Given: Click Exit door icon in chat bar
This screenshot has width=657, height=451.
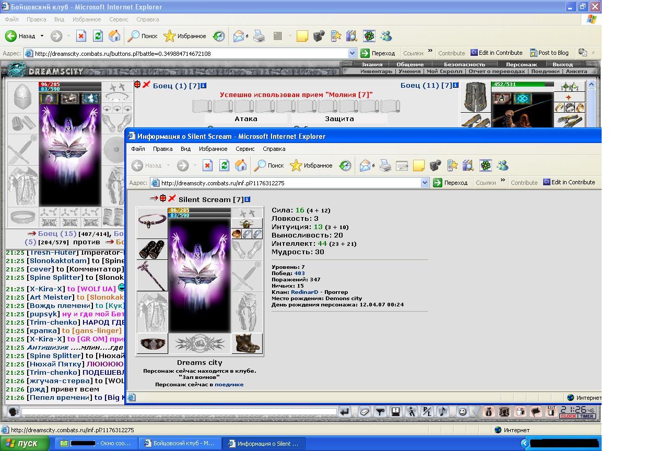Looking at the screenshot, I should click(551, 412).
